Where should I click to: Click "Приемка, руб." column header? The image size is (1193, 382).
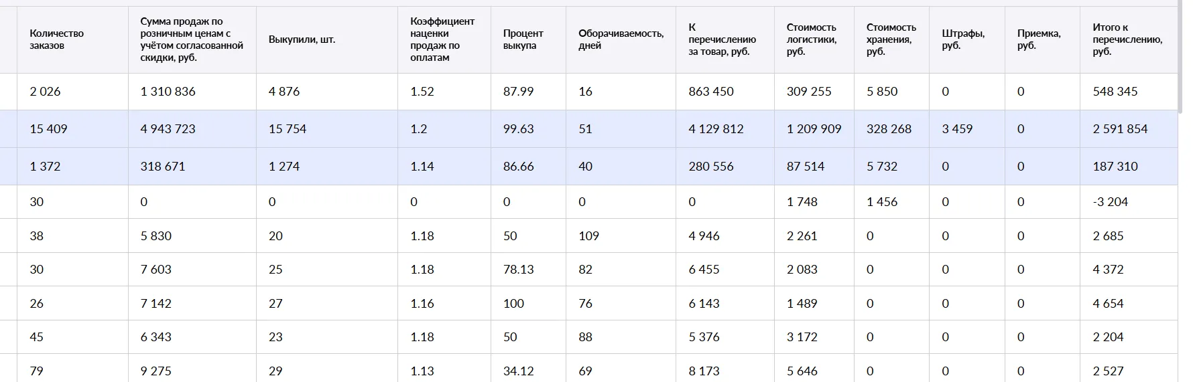click(x=1039, y=39)
